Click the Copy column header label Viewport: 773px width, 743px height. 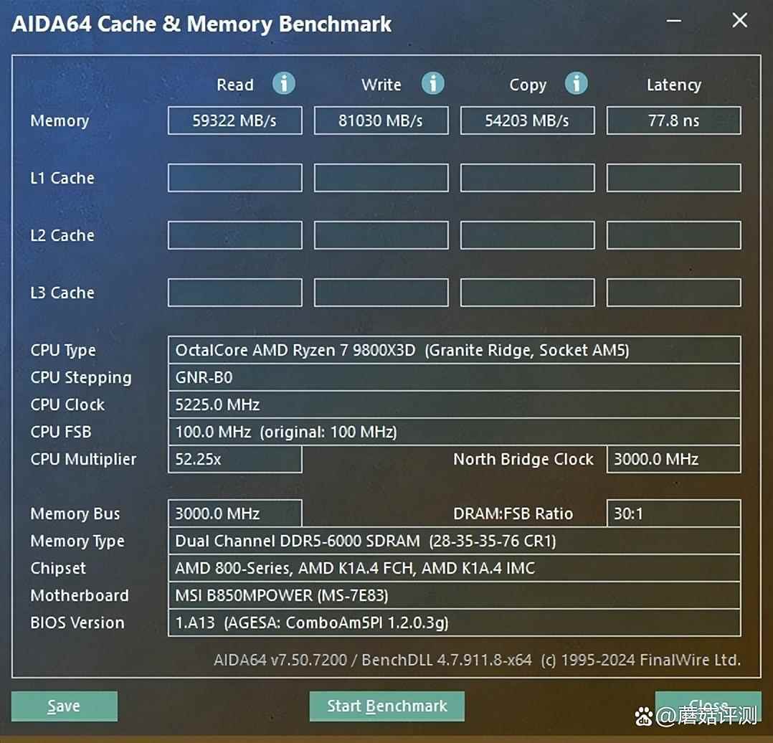tap(528, 85)
